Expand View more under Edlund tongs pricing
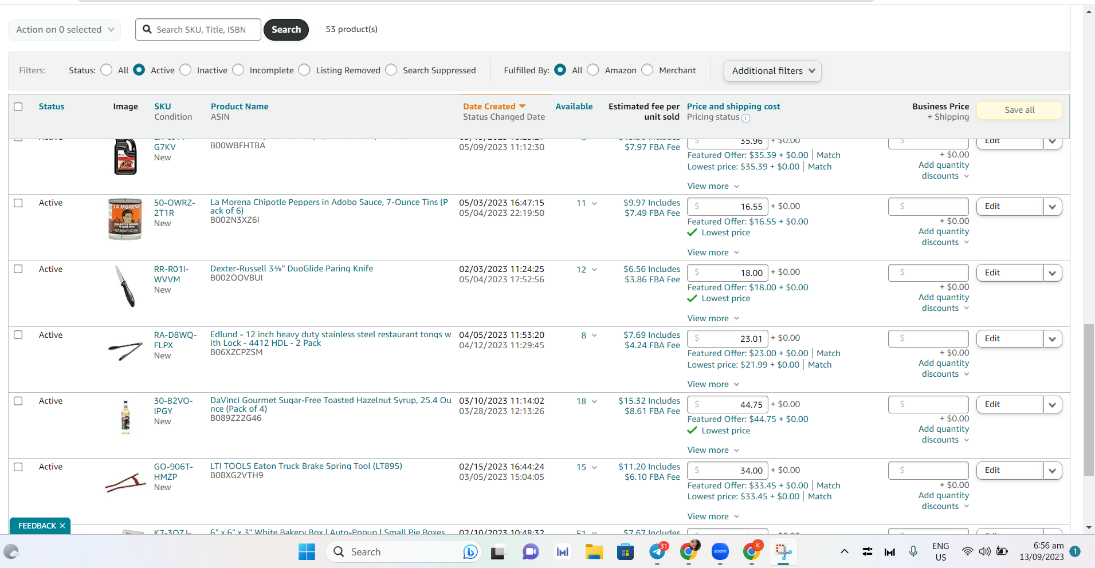This screenshot has width=1095, height=568. (x=713, y=384)
